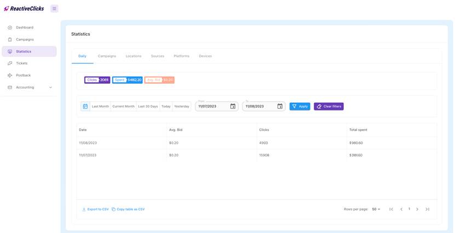
Task: Switch to the Campaigns statistics tab
Action: coord(107,56)
